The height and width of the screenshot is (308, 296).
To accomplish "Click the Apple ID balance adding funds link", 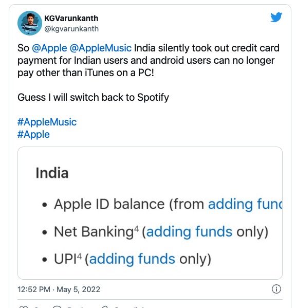I will click(245, 204).
